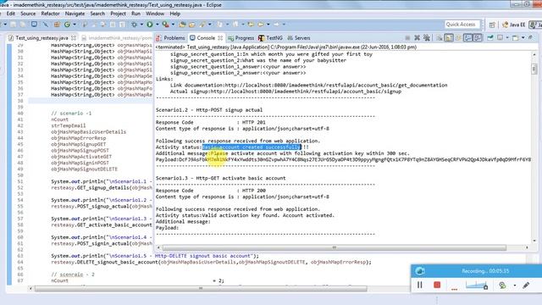The height and width of the screenshot is (305, 542).
Task: Open the Help menu
Action: click(175, 14)
